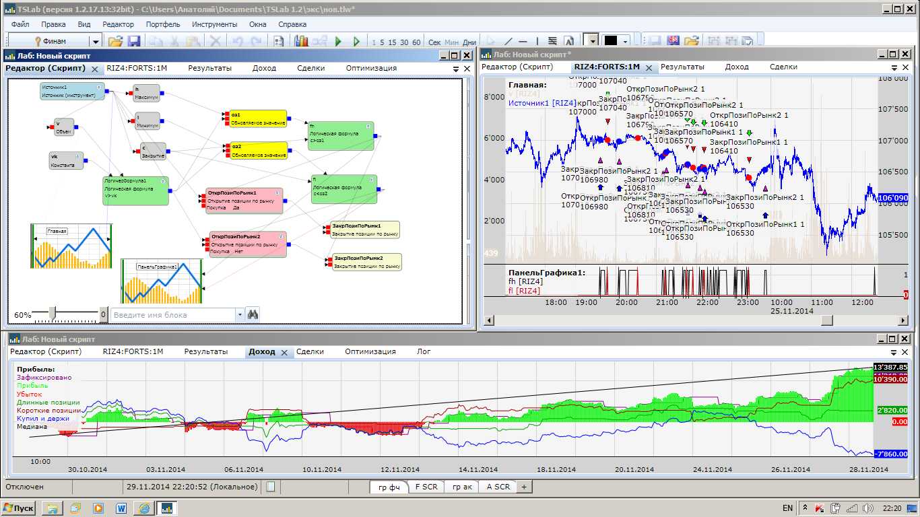Select the text label 'A' drawing tool

(x=568, y=42)
